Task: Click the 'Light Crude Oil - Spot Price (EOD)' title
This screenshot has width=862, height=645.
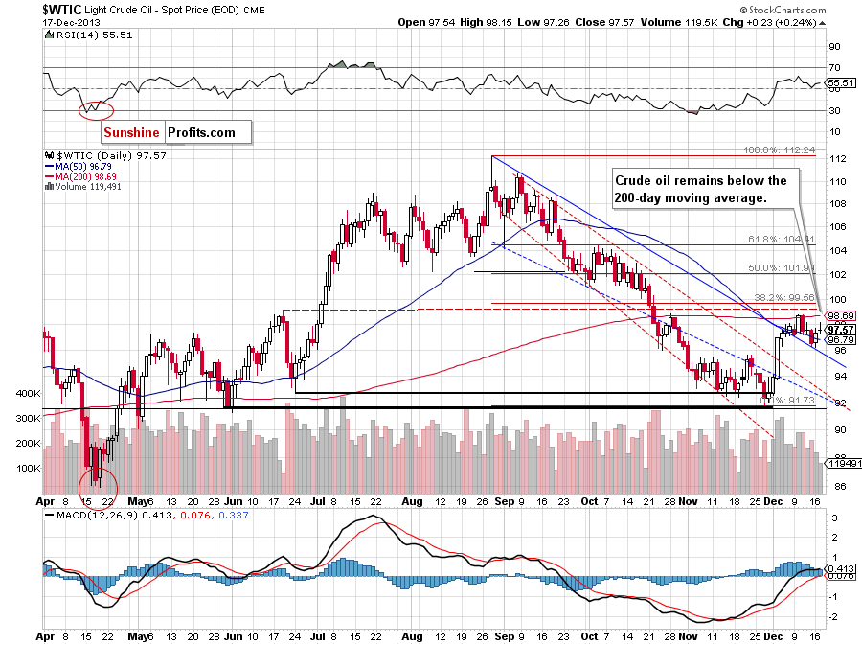Action: point(162,10)
